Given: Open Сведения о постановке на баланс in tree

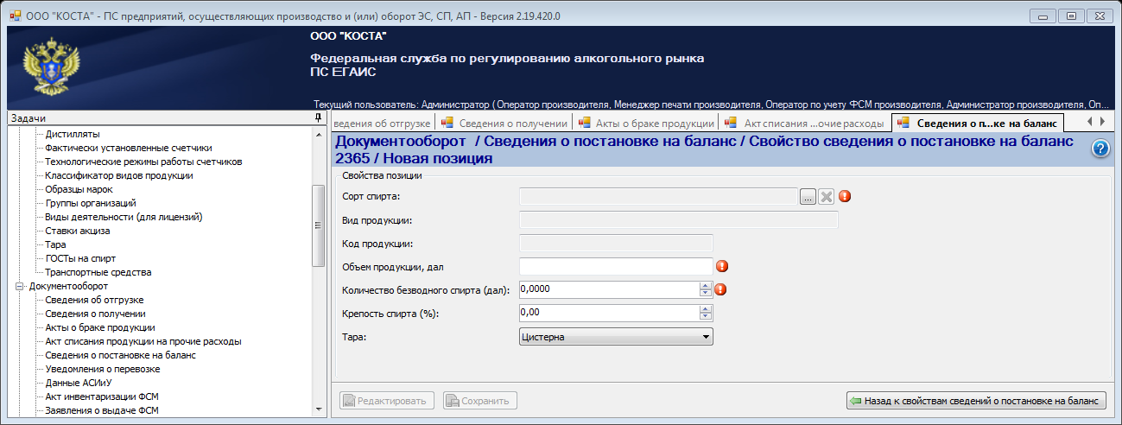Looking at the screenshot, I should (x=120, y=355).
